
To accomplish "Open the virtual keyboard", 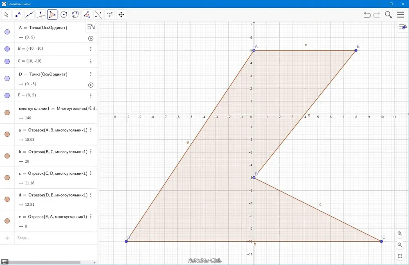I will click(x=4, y=262).
